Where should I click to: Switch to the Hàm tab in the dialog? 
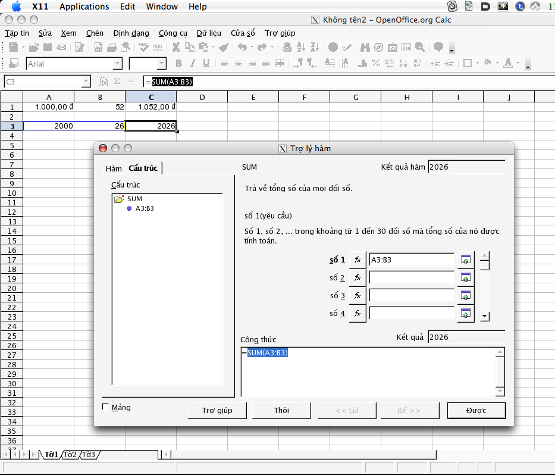click(114, 168)
